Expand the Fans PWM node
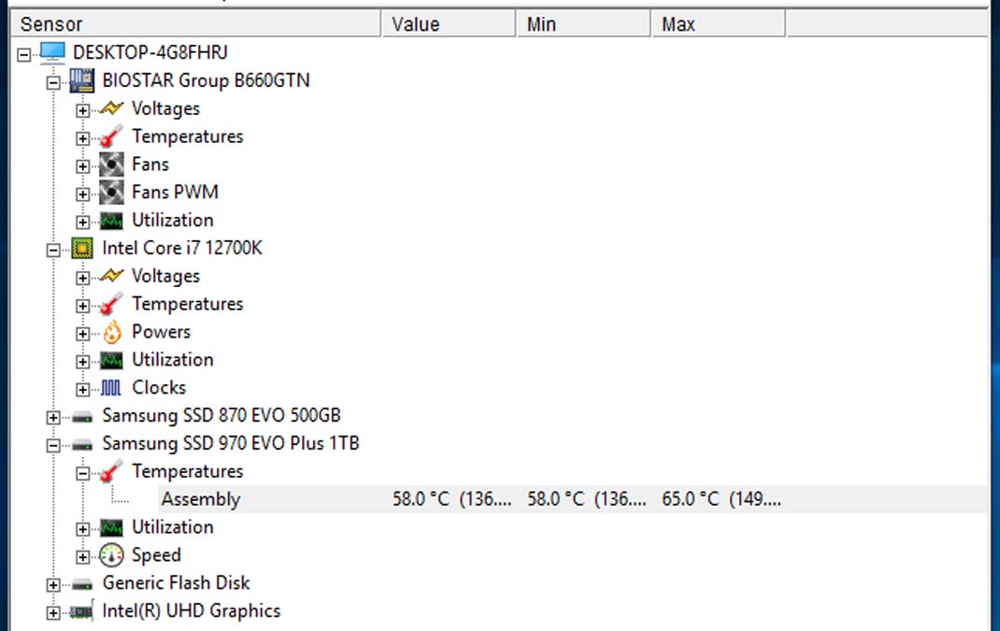 pos(82,194)
